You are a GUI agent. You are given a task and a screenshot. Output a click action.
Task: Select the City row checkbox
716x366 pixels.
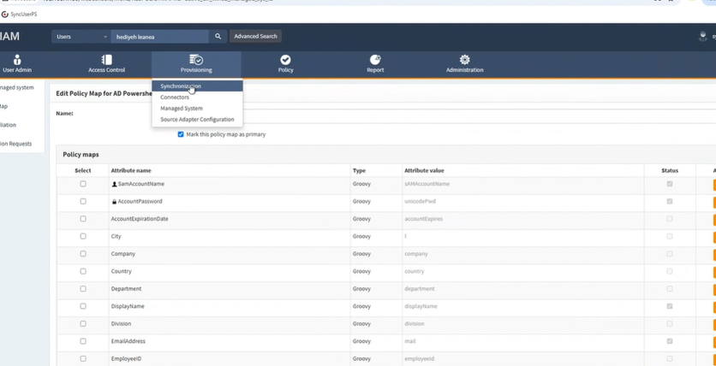83,236
